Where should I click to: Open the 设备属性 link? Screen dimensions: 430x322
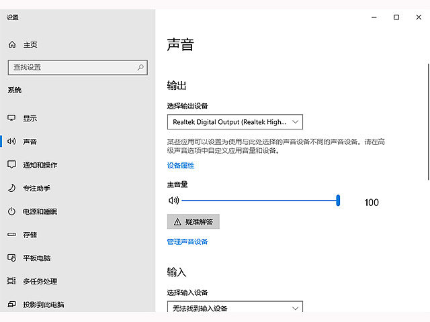coord(181,166)
